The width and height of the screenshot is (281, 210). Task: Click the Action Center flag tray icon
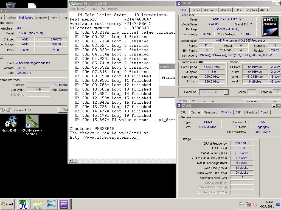241,204
